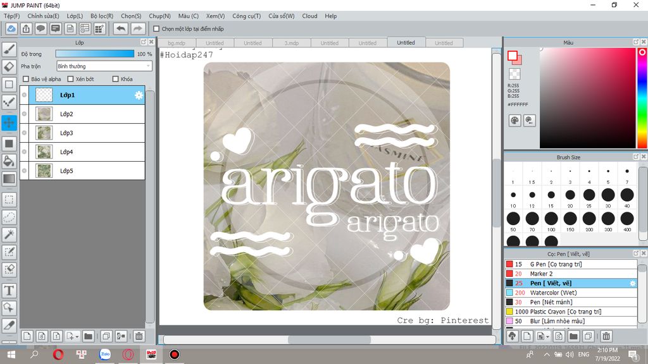Toggle 'Chọn một lớp tại điểm nhấp' checkbox

click(x=156, y=29)
